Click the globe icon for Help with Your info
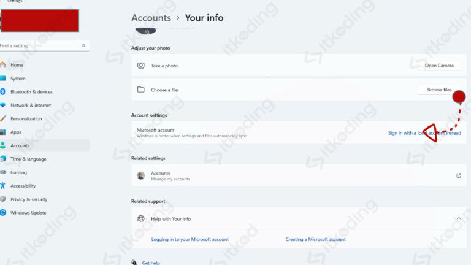 141,219
